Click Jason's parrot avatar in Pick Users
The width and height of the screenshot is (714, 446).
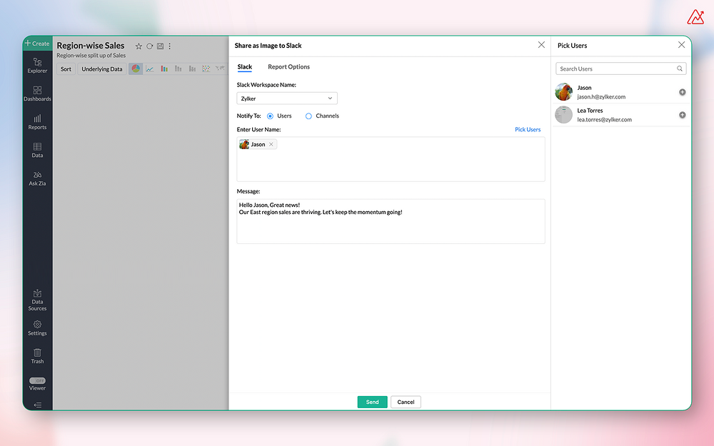[x=564, y=92]
